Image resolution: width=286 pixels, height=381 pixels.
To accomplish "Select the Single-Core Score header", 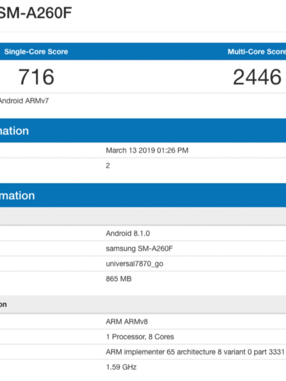I will (x=36, y=52).
